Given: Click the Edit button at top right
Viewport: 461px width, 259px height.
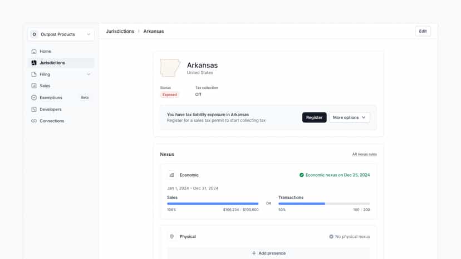Looking at the screenshot, I should [x=423, y=31].
